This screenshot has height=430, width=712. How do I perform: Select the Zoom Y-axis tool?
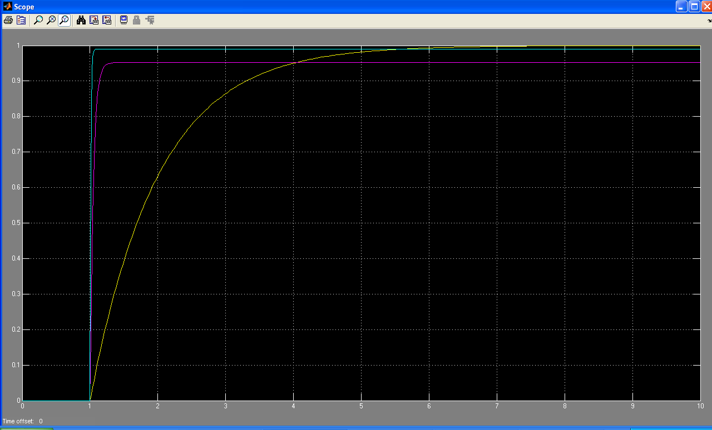[x=65, y=20]
